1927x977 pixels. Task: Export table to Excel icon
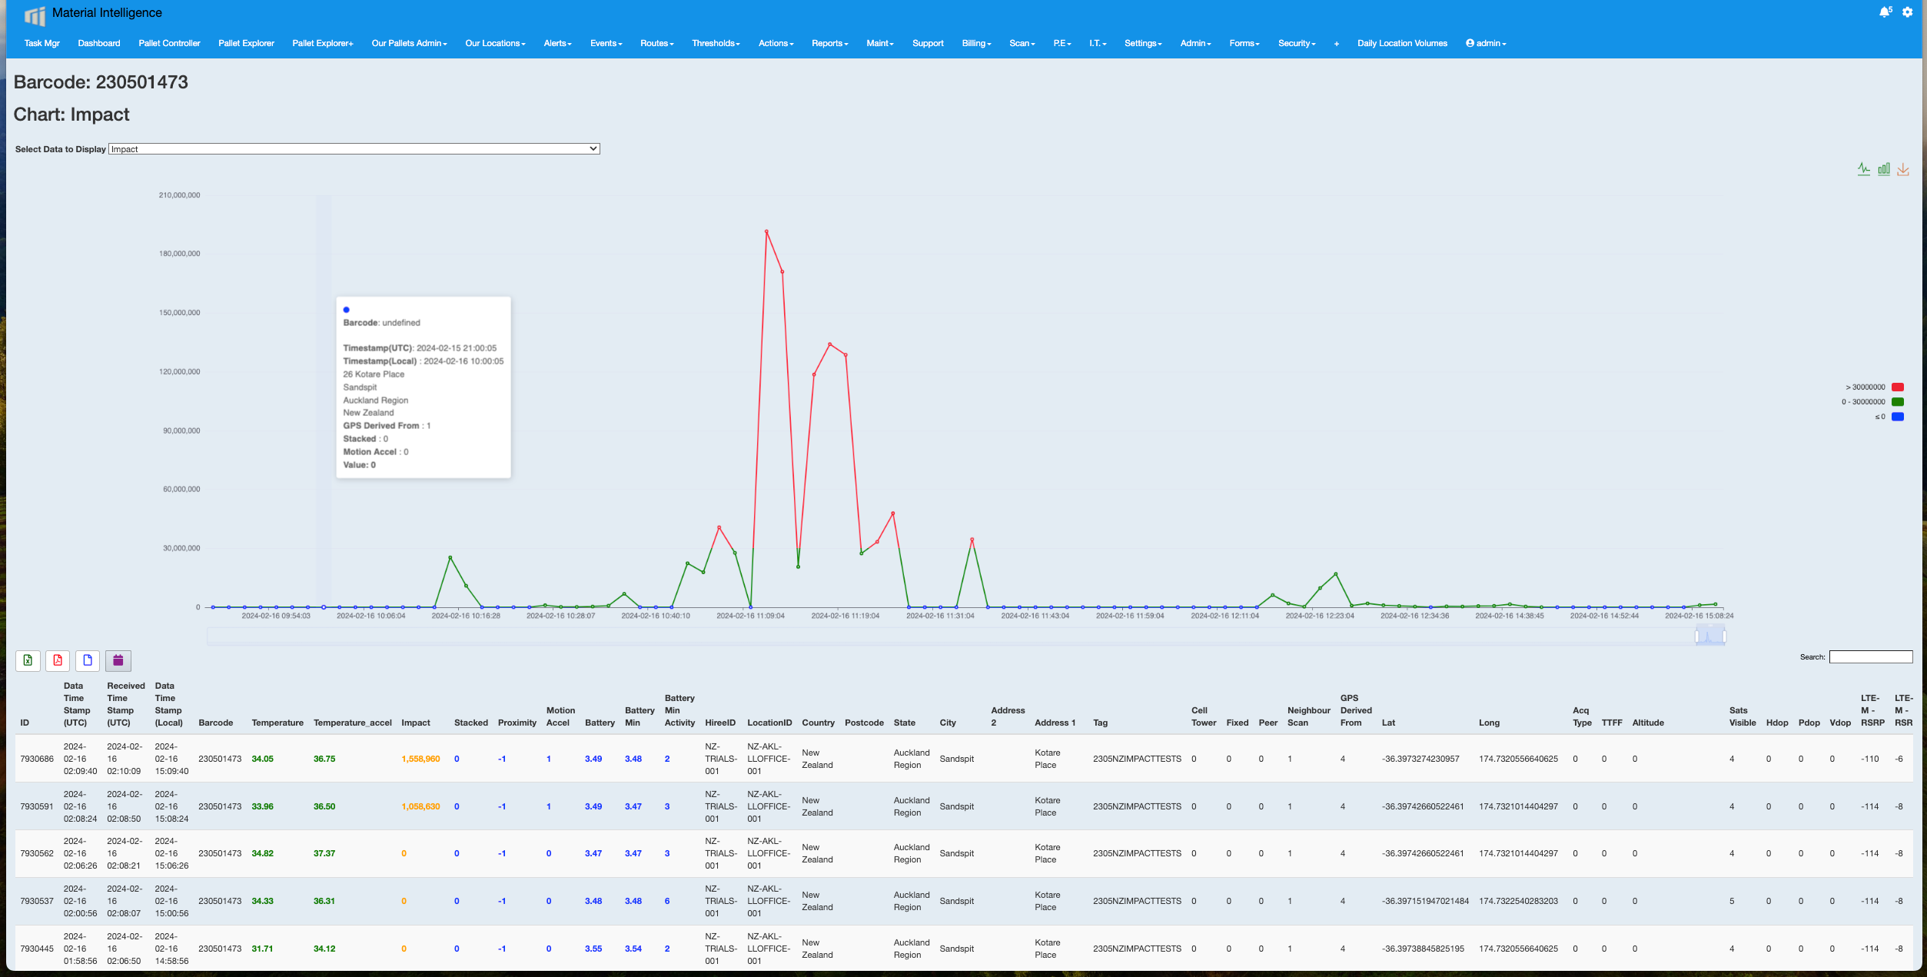pyautogui.click(x=28, y=660)
